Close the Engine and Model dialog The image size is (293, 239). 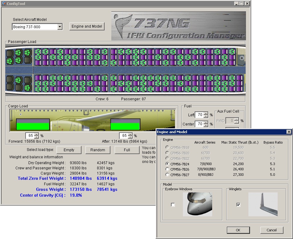click(x=289, y=132)
